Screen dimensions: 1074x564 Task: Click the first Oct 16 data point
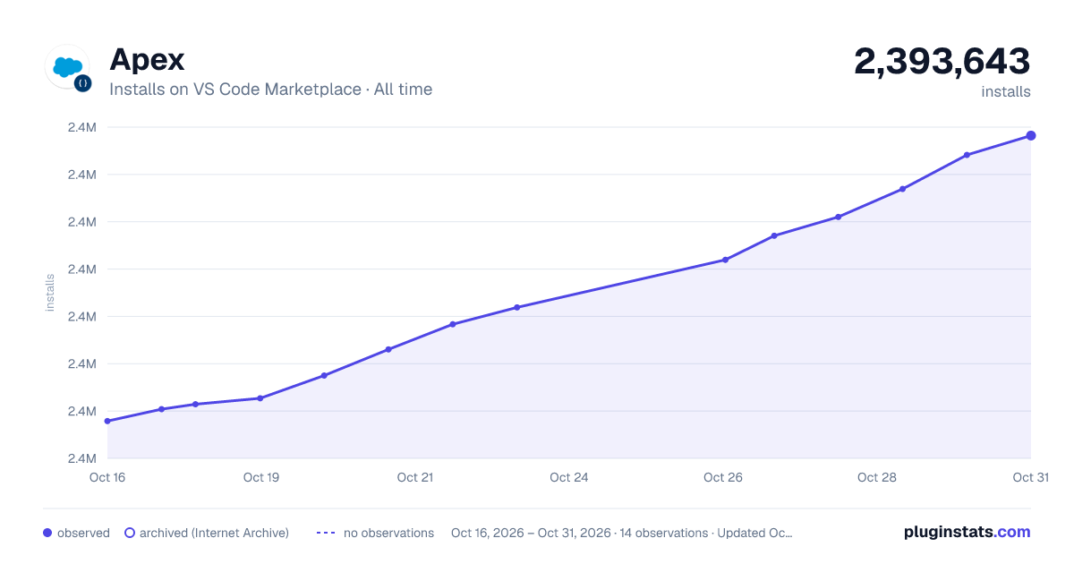(x=107, y=421)
